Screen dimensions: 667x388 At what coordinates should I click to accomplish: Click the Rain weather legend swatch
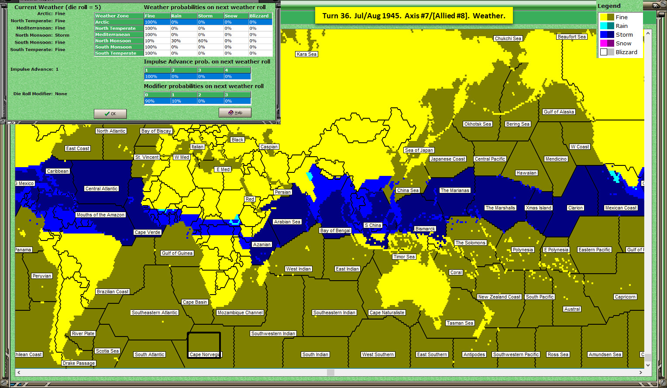(x=607, y=26)
